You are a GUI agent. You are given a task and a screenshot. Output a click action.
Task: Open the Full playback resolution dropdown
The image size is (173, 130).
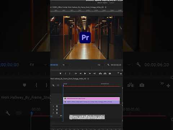(x=101, y=65)
